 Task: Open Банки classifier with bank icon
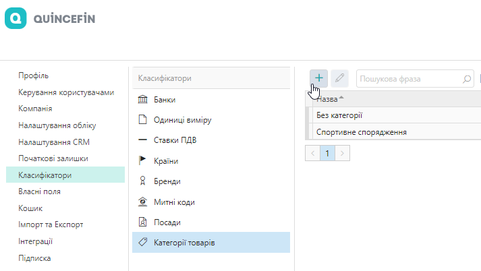pyautogui.click(x=142, y=100)
